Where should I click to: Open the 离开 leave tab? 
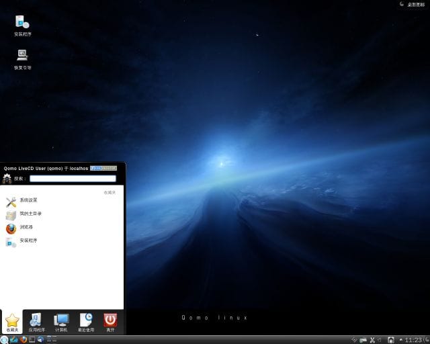[110, 322]
